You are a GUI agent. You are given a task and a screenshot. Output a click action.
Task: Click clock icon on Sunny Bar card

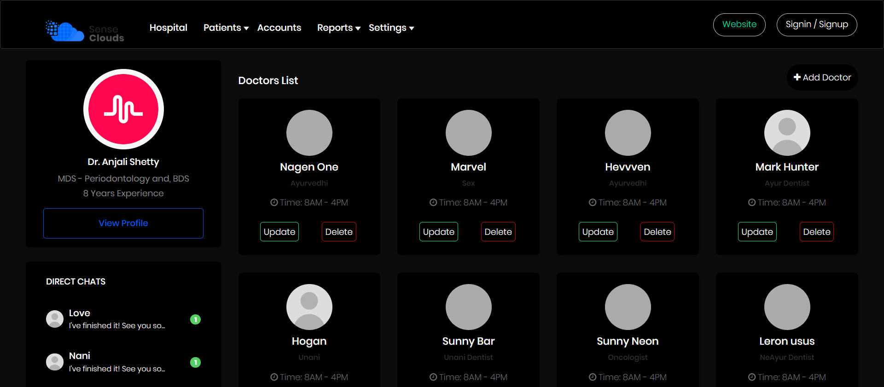pos(433,377)
